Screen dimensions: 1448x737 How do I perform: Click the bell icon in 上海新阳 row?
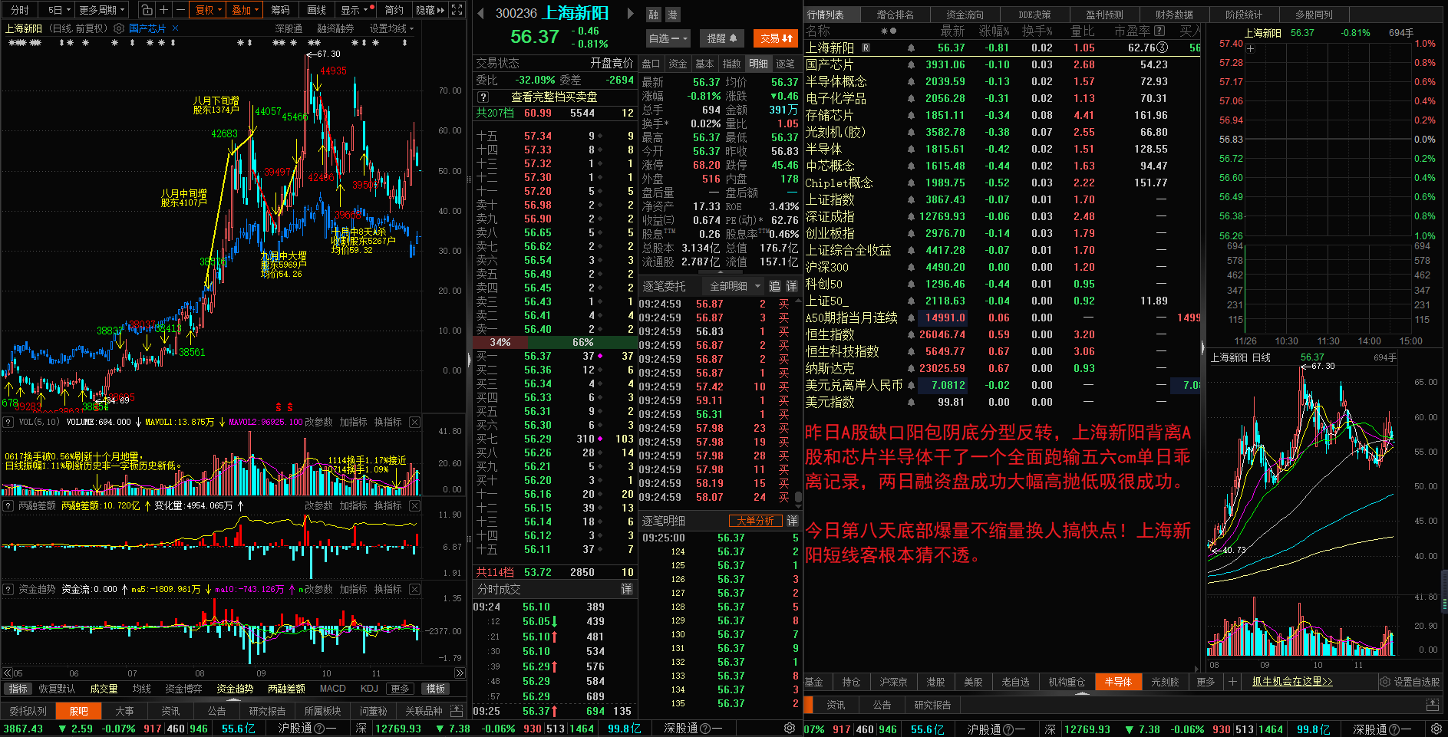click(x=911, y=48)
